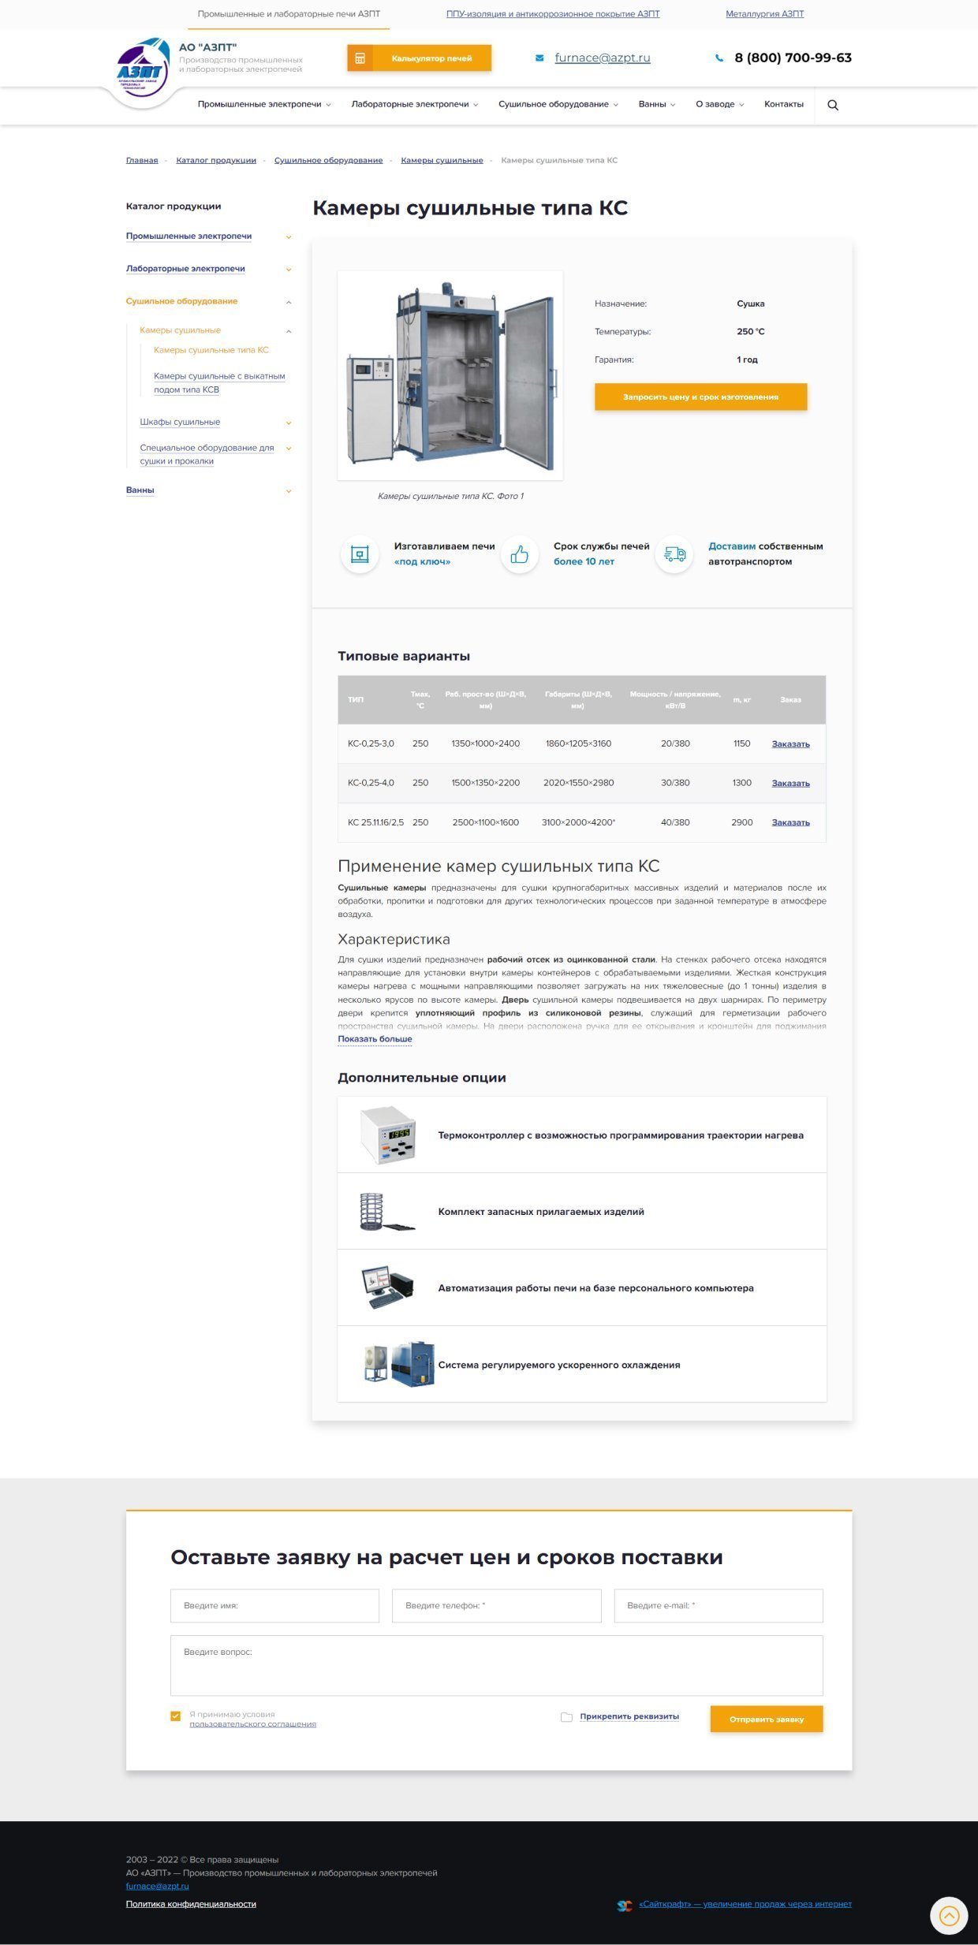Click the 8 (800) 700-99-63 phone number

(793, 58)
